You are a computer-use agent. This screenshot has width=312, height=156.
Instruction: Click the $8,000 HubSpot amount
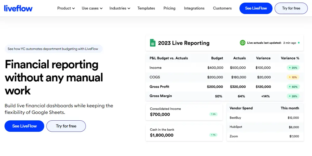point(294,127)
